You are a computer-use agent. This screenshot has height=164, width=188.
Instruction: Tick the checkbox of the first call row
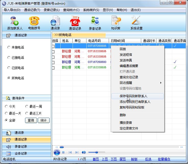click(53, 46)
